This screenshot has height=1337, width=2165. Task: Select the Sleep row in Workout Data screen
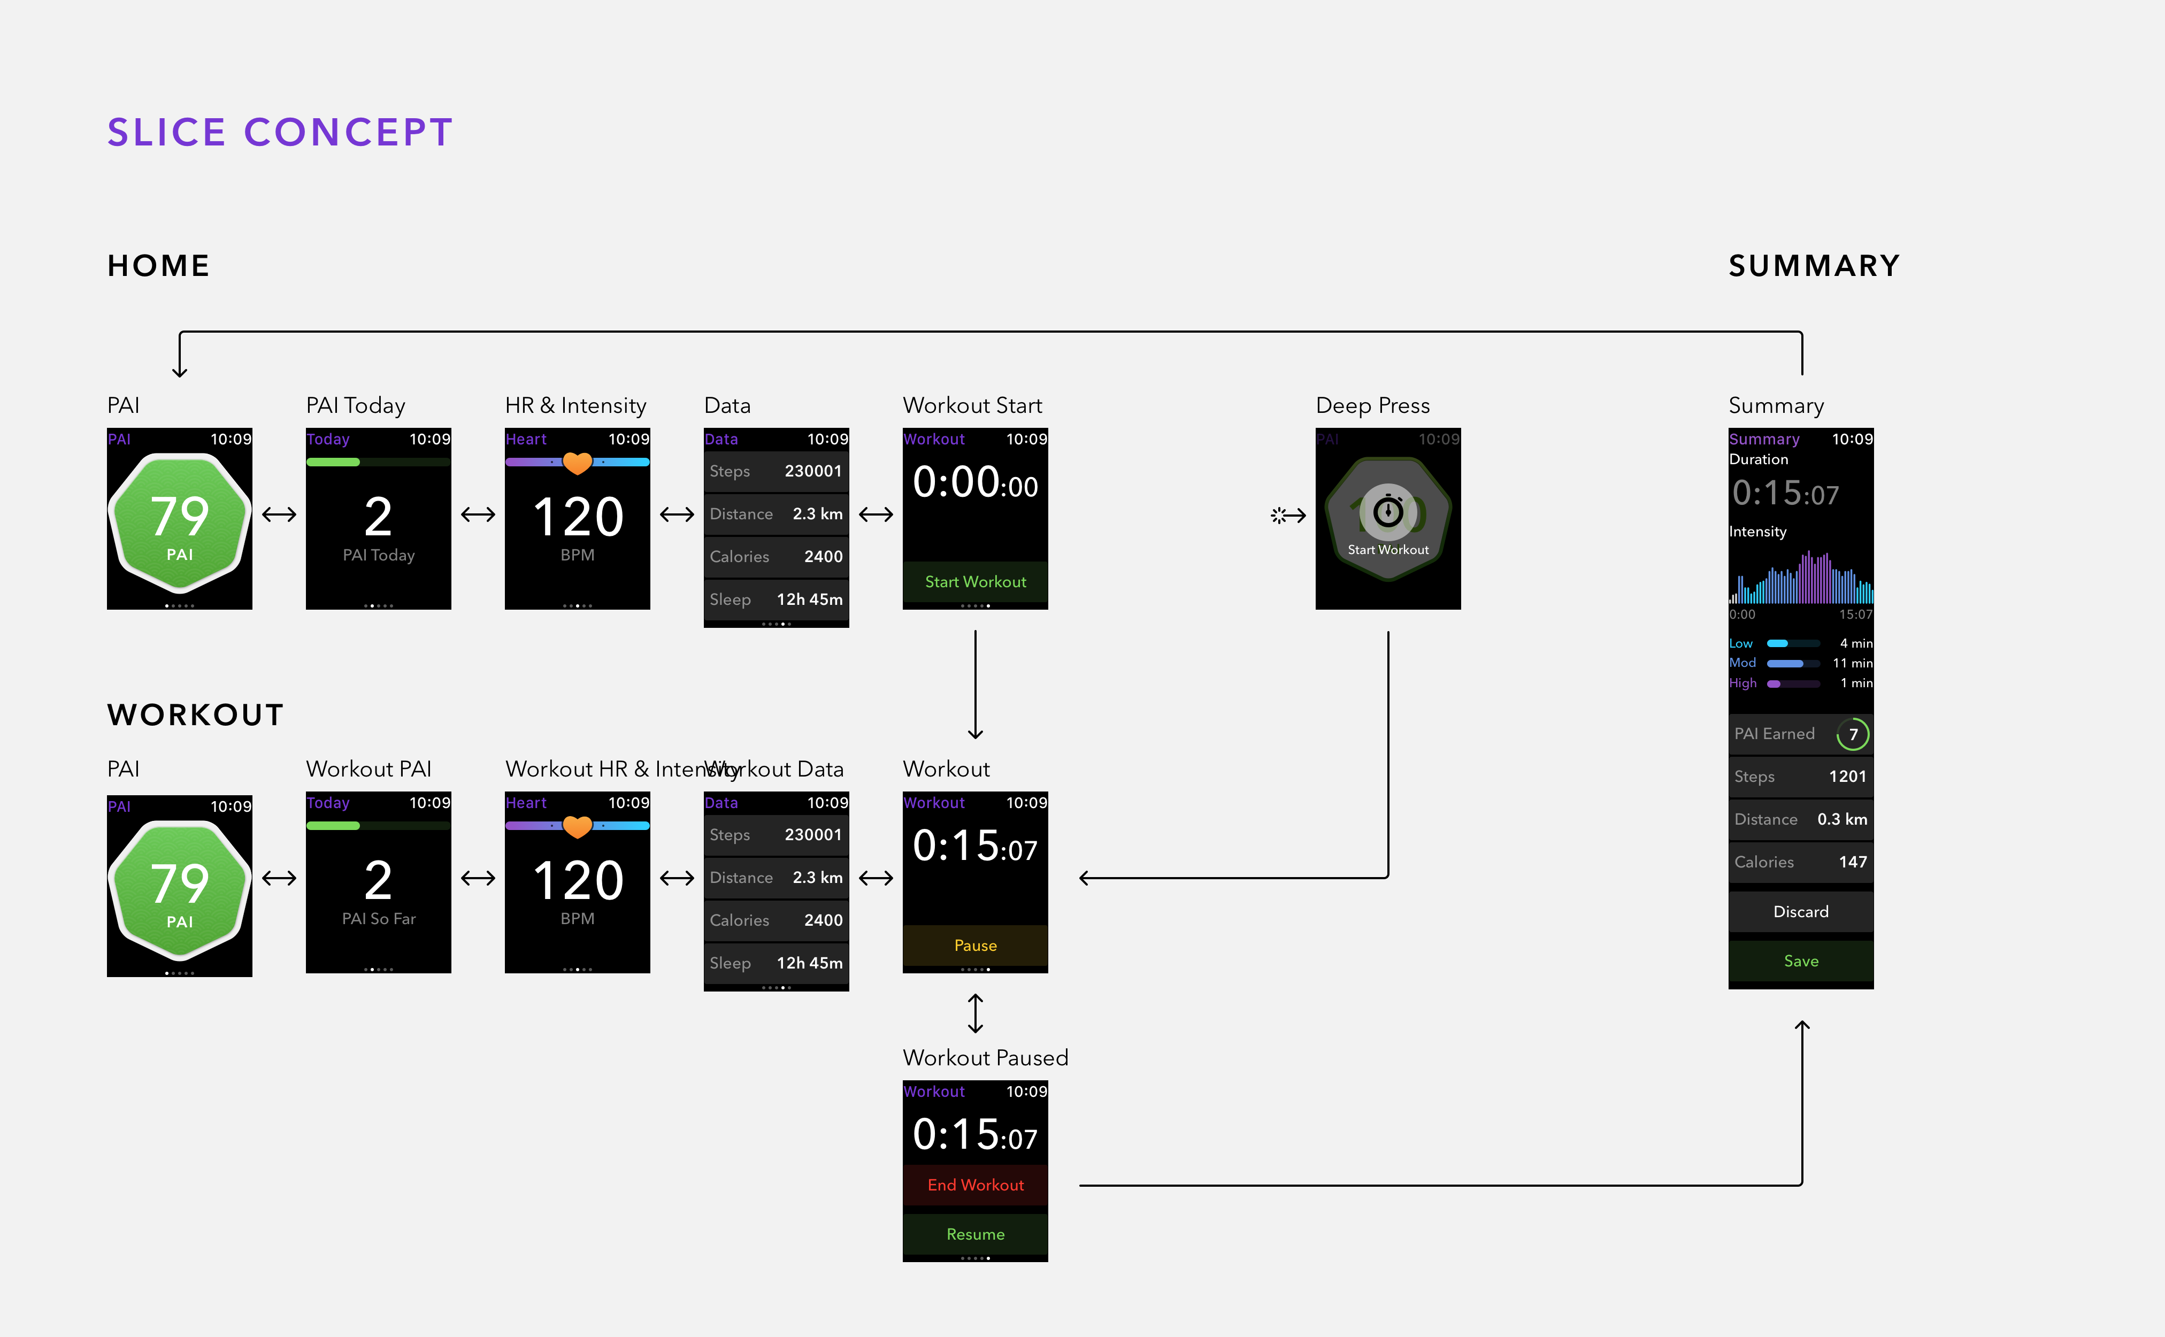(776, 963)
